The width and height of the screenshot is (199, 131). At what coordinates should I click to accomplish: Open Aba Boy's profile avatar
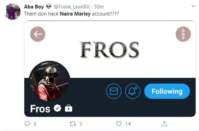click(13, 12)
